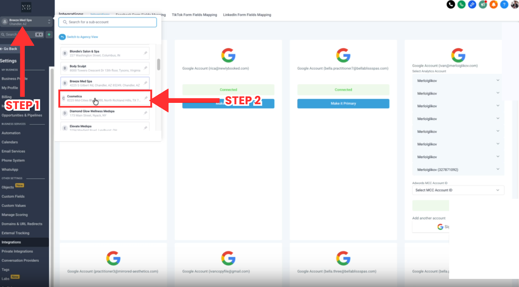Open Custom Fields settings
The image size is (519, 287).
tap(13, 197)
